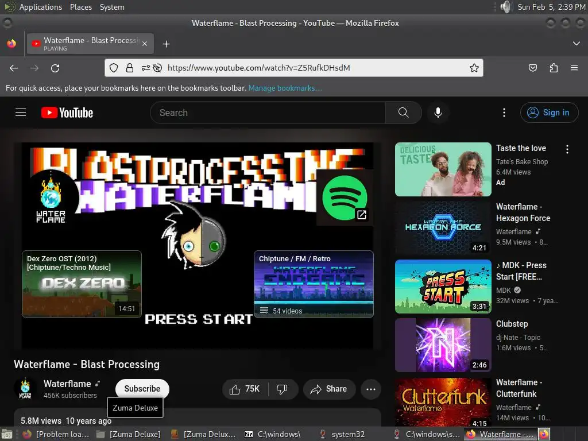Like the video with the thumbs up button
The image size is (588, 441).
(x=245, y=389)
